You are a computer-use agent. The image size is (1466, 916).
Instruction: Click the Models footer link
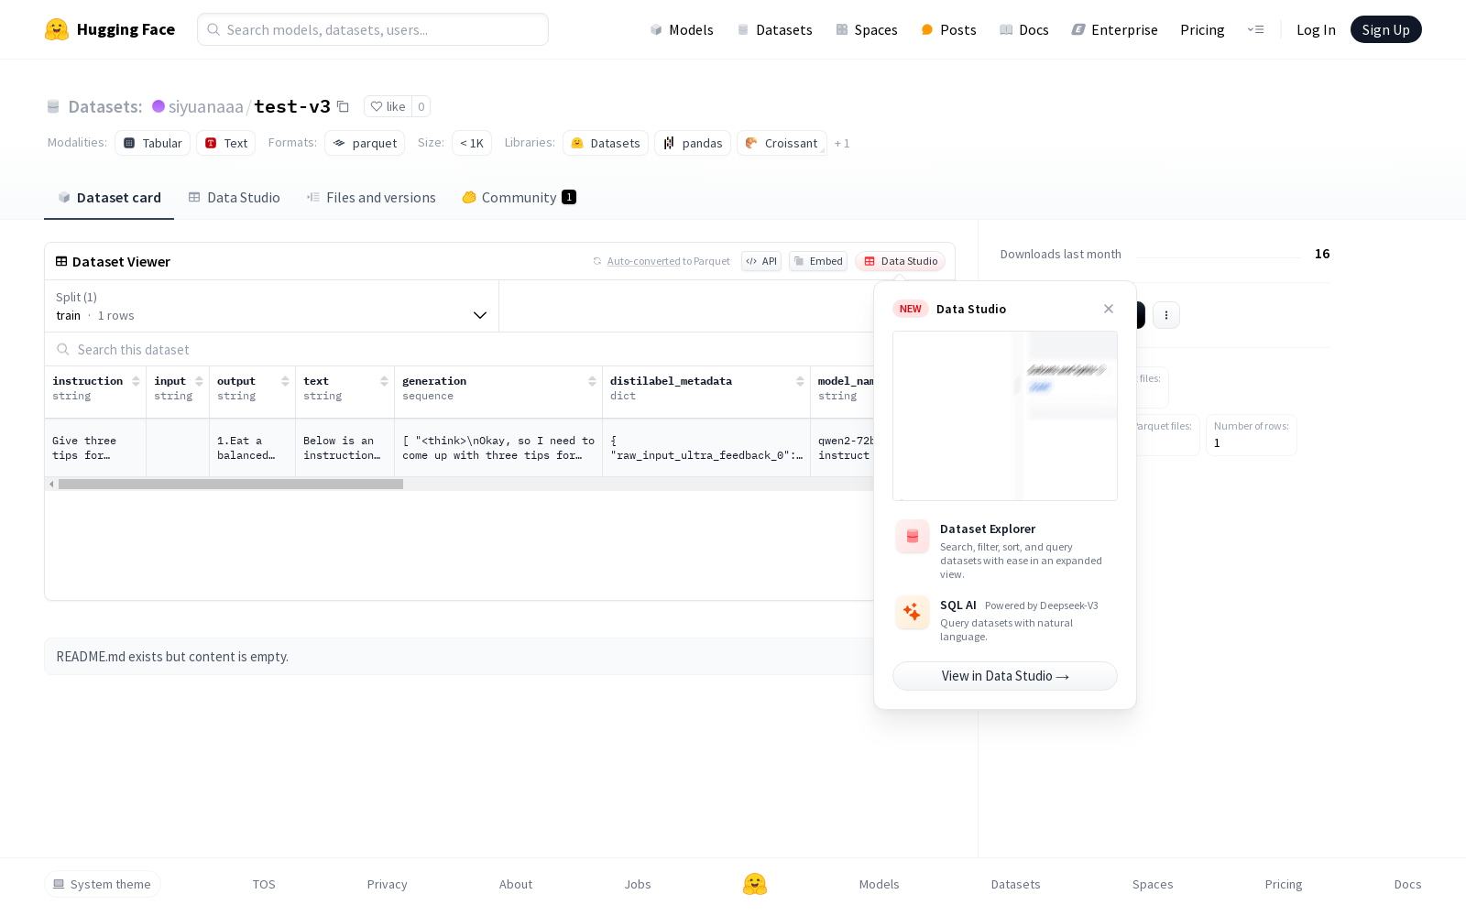[x=879, y=884]
